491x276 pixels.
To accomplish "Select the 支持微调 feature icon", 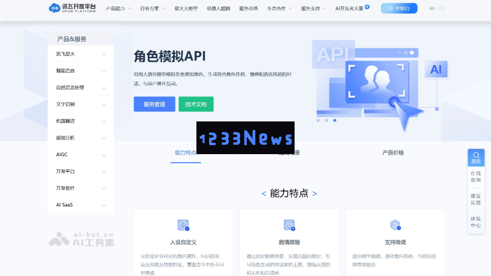I will coord(395,225).
